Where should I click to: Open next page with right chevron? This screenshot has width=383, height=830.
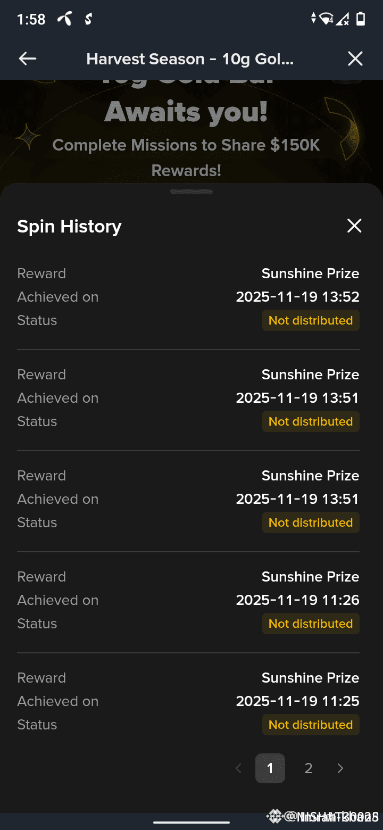(x=340, y=768)
